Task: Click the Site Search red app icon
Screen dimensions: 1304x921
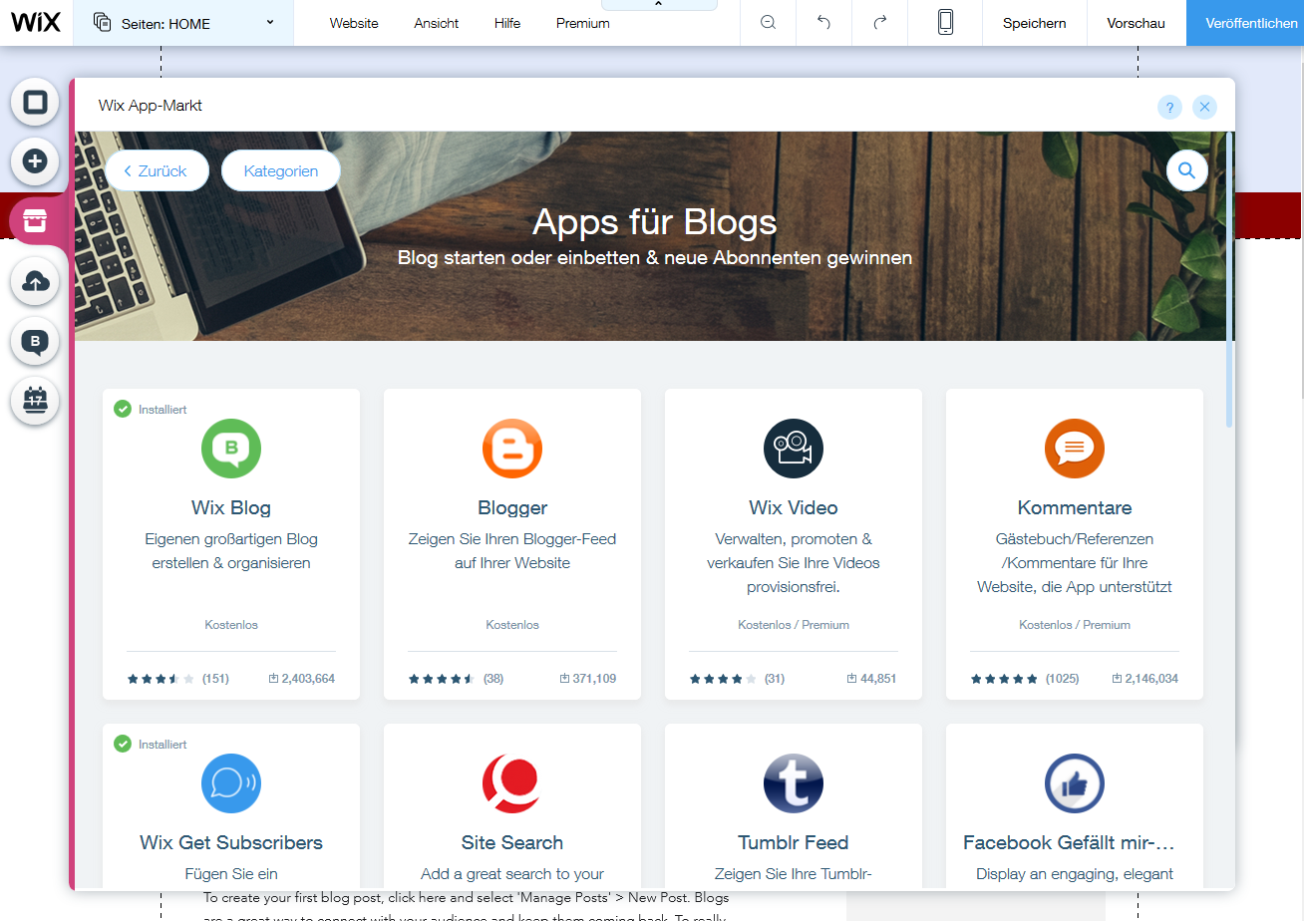Action: (512, 783)
